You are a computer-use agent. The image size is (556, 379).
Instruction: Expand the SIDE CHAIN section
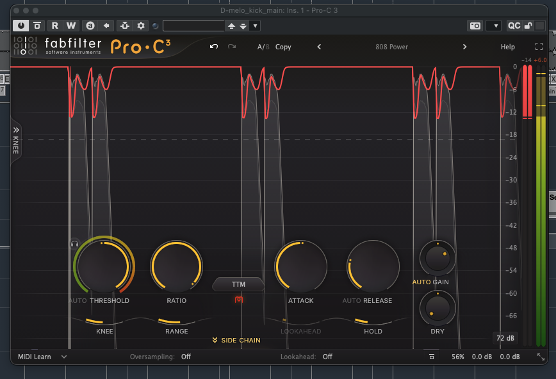[x=236, y=340]
